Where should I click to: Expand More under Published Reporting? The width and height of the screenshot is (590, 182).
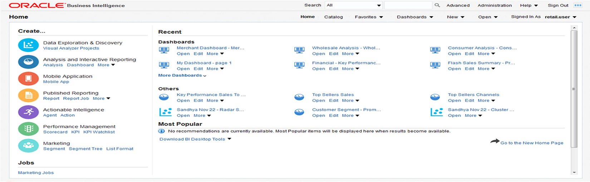[102, 98]
